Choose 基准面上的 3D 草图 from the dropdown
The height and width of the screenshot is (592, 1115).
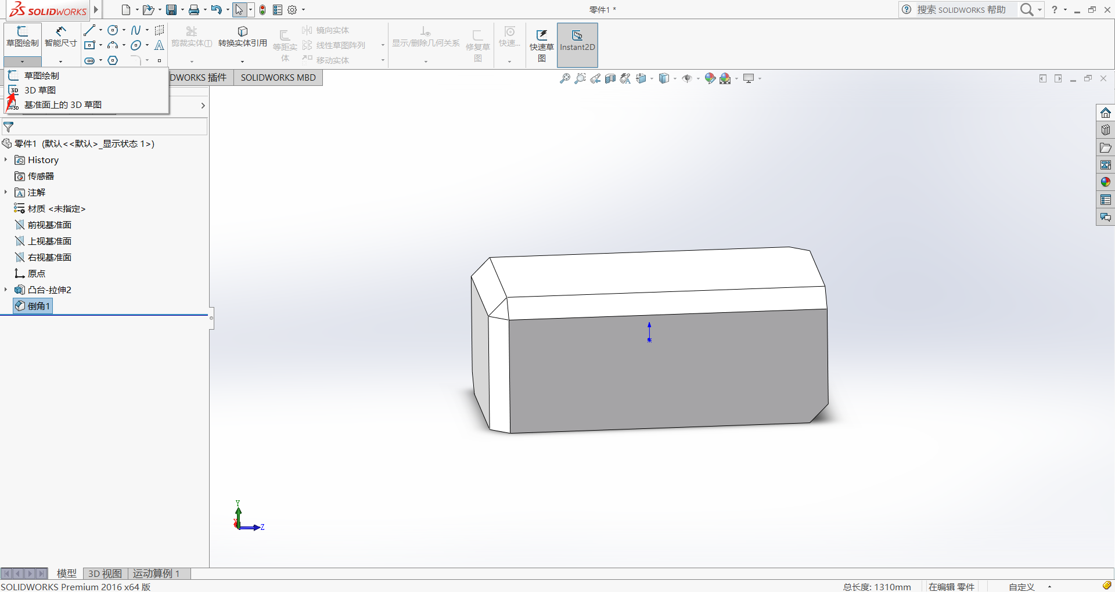point(63,105)
